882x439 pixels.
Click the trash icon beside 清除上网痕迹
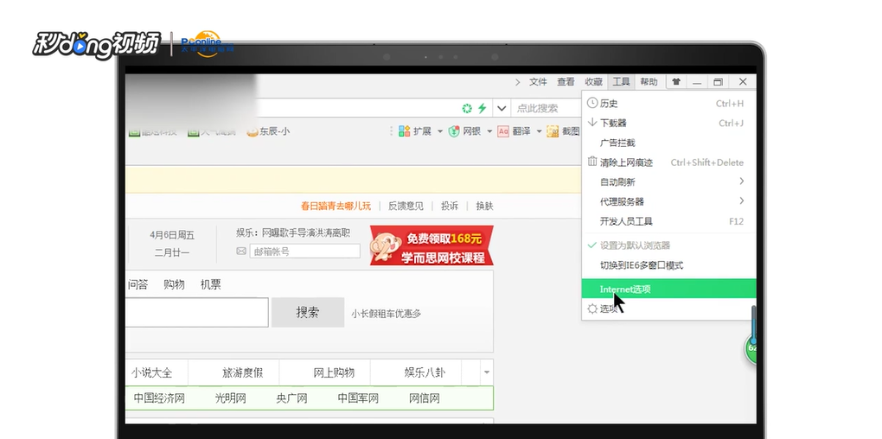click(x=591, y=162)
